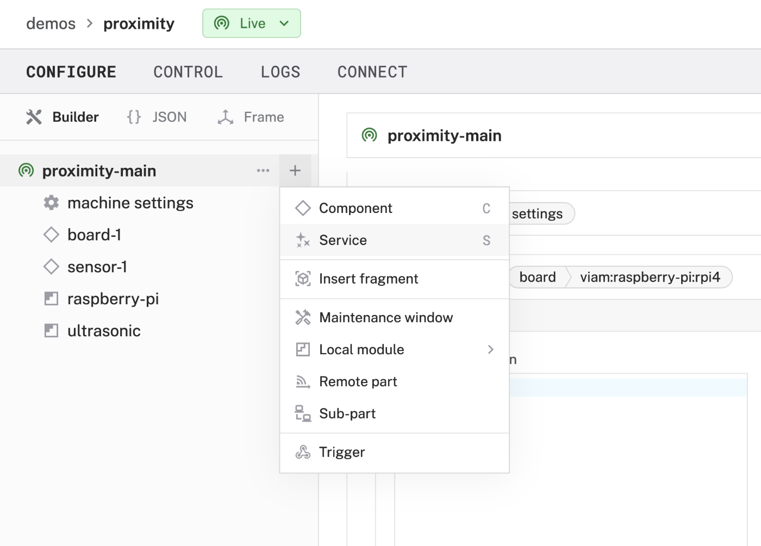Open the Live status dropdown
This screenshot has height=546, width=761.
pos(251,23)
